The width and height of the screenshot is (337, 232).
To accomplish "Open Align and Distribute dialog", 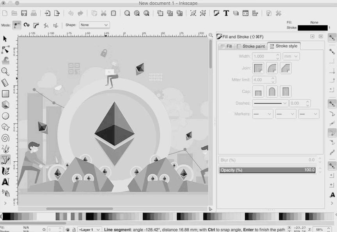I will tap(255, 13).
